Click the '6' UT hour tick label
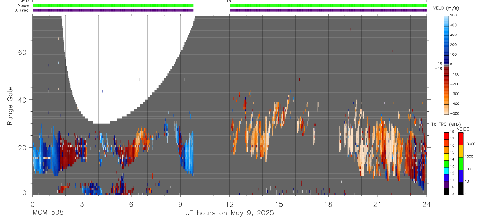 pyautogui.click(x=131, y=204)
